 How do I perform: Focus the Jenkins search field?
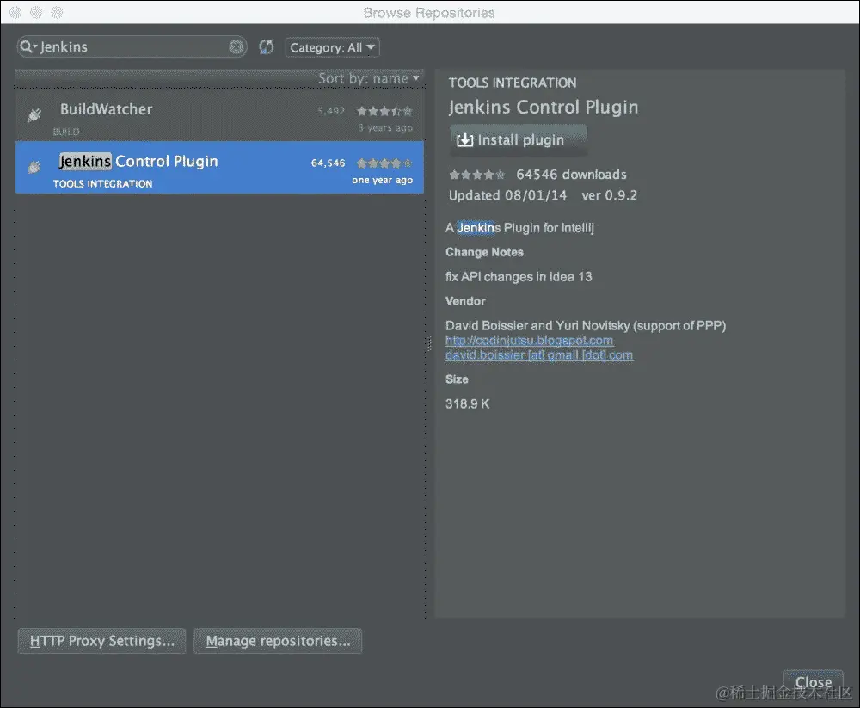click(x=132, y=47)
